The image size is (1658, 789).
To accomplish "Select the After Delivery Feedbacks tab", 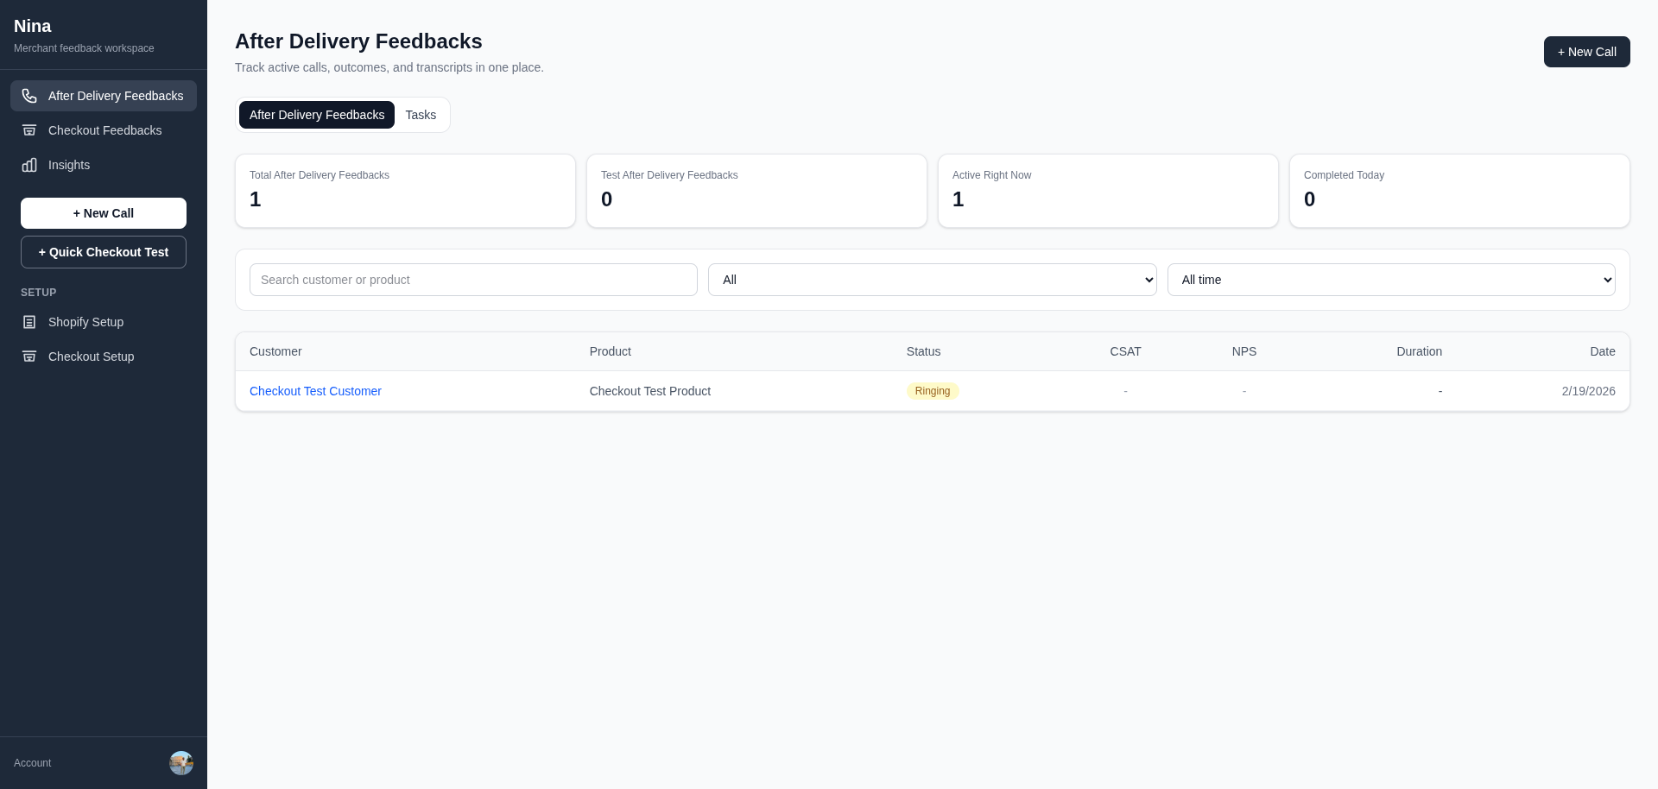I will pyautogui.click(x=316, y=114).
